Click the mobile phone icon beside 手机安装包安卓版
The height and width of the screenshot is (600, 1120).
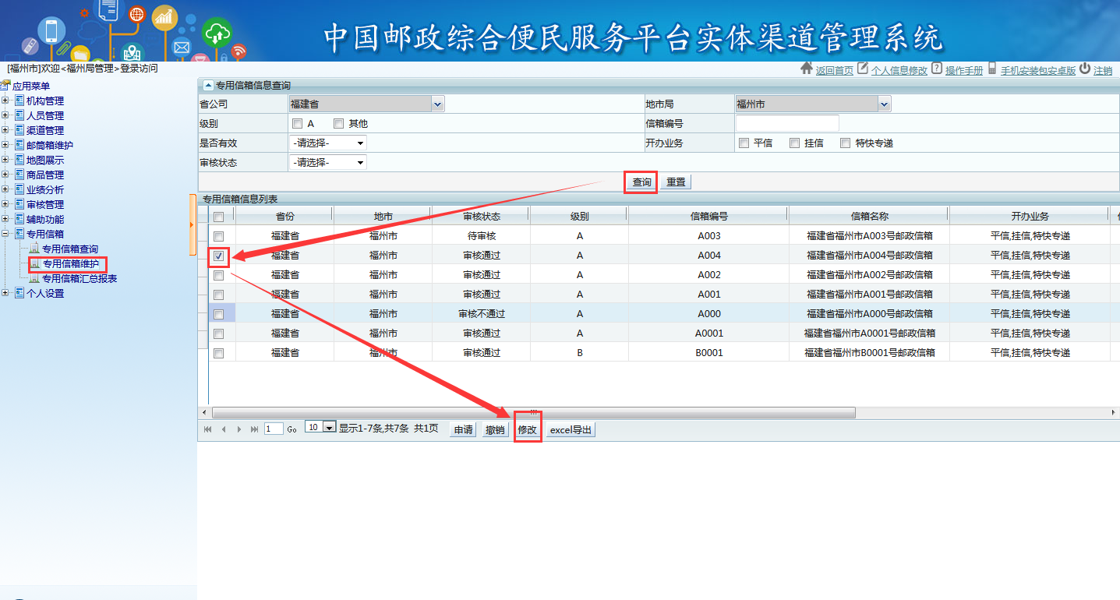click(992, 69)
